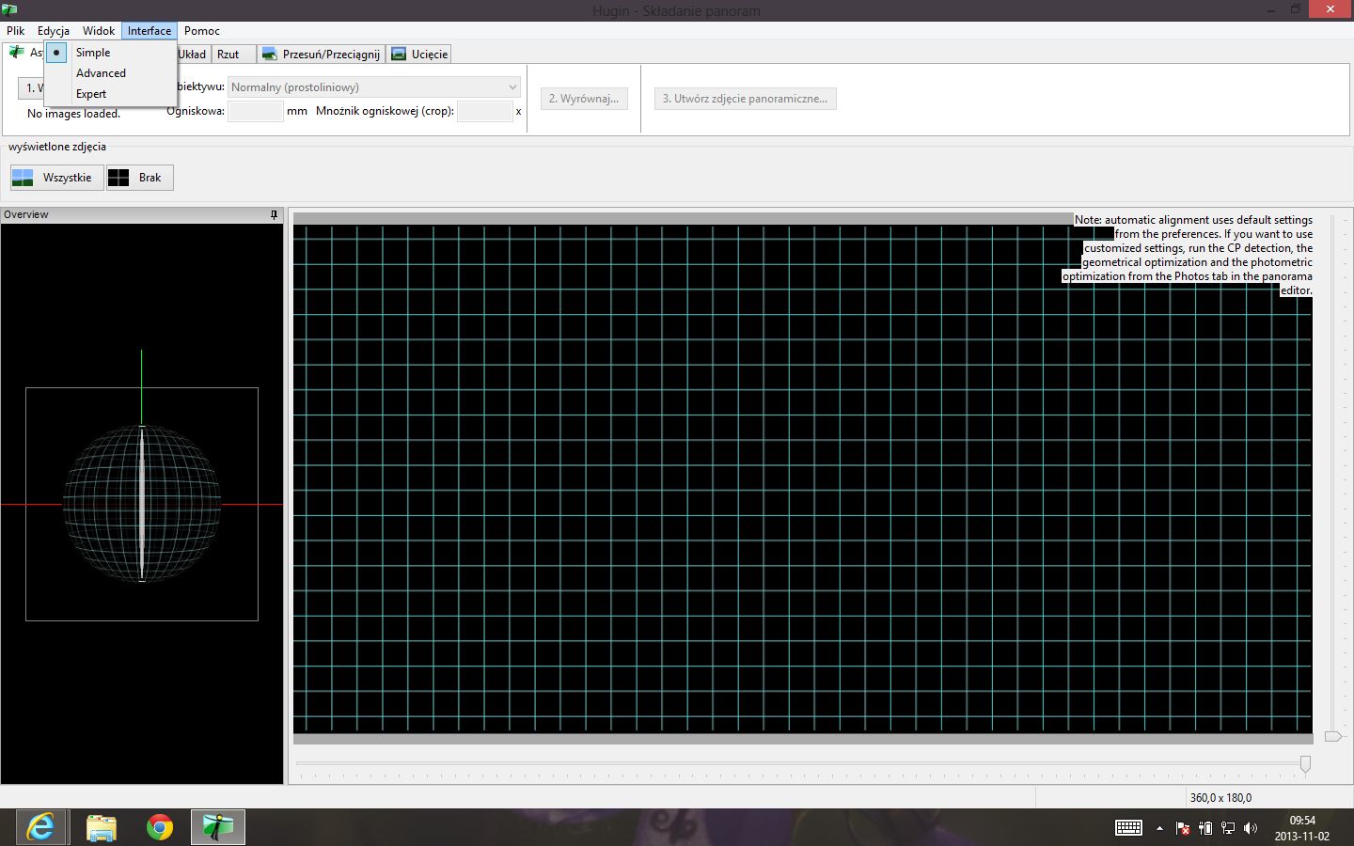Click the 2. Wyrównaj button
This screenshot has width=1354, height=846.
point(584,99)
